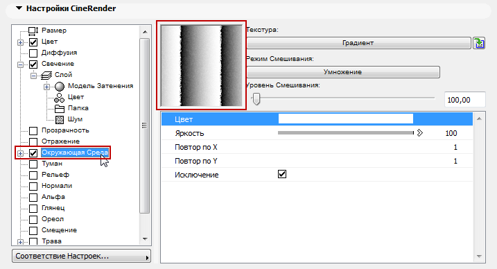Click the Яркость arrow marker icon

[x=420, y=133]
